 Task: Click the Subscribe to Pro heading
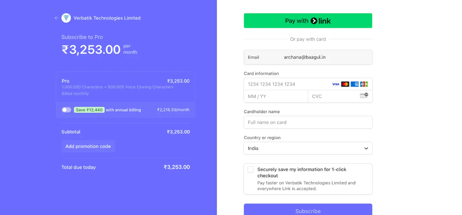(82, 37)
